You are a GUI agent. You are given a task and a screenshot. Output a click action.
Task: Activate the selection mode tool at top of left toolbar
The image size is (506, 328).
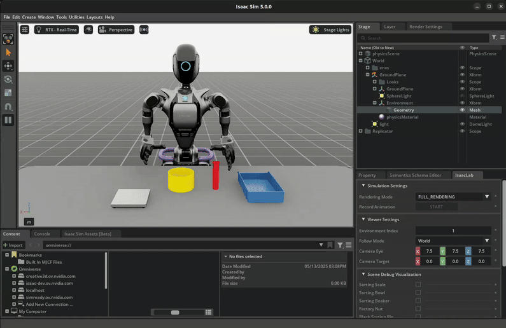pyautogui.click(x=8, y=39)
